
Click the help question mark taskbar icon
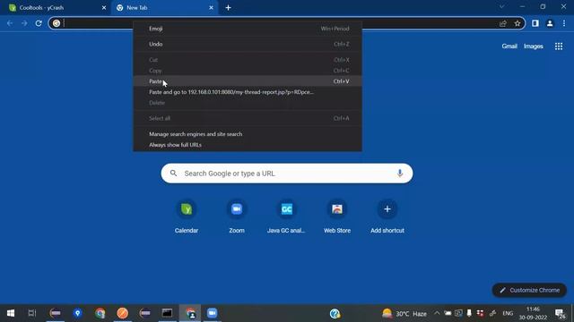(x=335, y=313)
